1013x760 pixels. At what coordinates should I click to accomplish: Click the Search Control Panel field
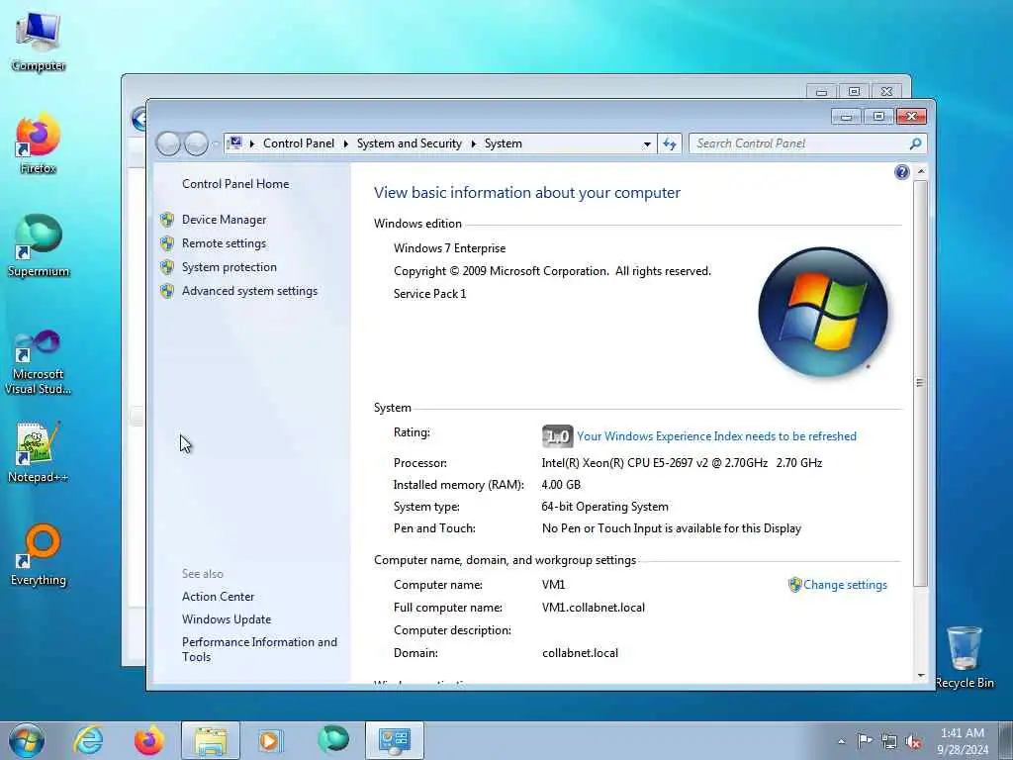point(799,143)
